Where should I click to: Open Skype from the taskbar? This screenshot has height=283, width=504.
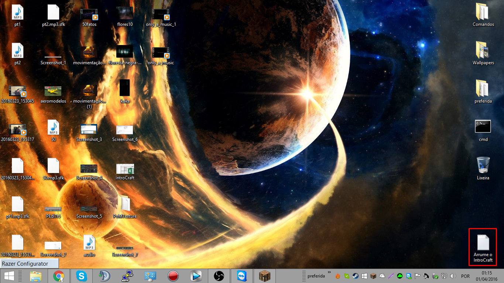[81, 276]
